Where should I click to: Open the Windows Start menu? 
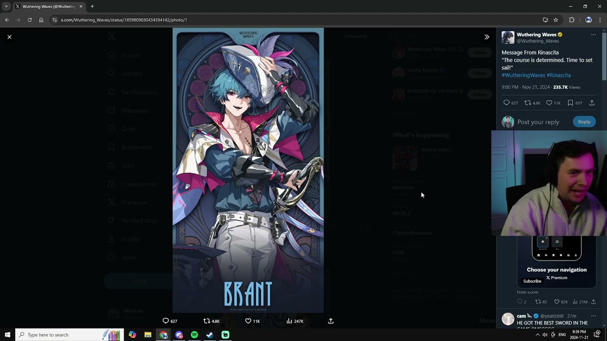pos(8,335)
